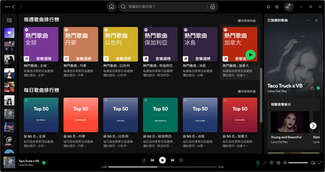Click the 相關音樂影片 section label

coord(281,104)
